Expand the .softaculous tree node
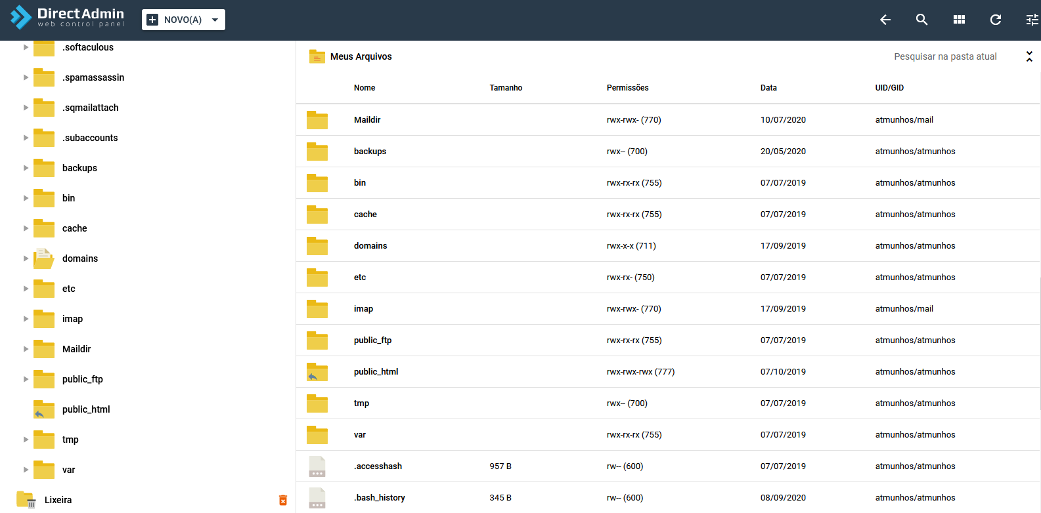The height and width of the screenshot is (513, 1041). click(x=26, y=47)
